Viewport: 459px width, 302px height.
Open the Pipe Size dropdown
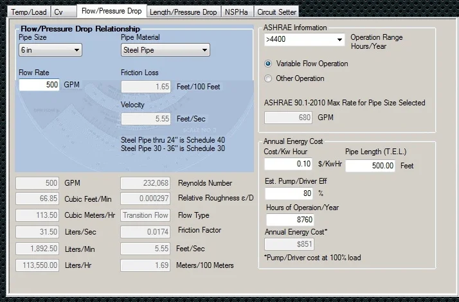click(x=50, y=50)
